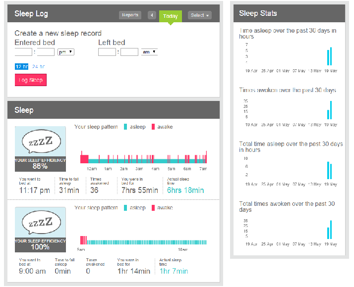Click the 12am–7am sleep pattern timeline
Screen dimensions: 354x287
pyautogui.click(x=143, y=159)
